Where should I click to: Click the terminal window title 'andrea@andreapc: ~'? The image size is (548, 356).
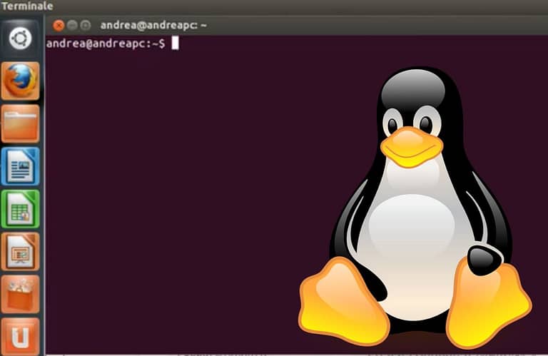point(153,26)
